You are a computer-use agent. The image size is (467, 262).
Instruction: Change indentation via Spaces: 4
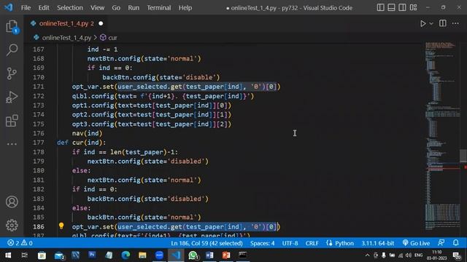pyautogui.click(x=263, y=243)
